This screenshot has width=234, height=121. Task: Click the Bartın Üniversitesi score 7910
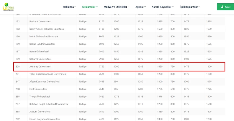(x=102, y=52)
